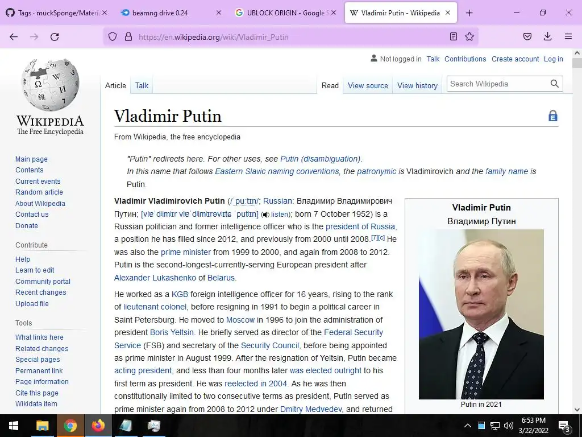The width and height of the screenshot is (582, 437).
Task: Open the Boris Yeltsin link
Action: [x=172, y=332]
